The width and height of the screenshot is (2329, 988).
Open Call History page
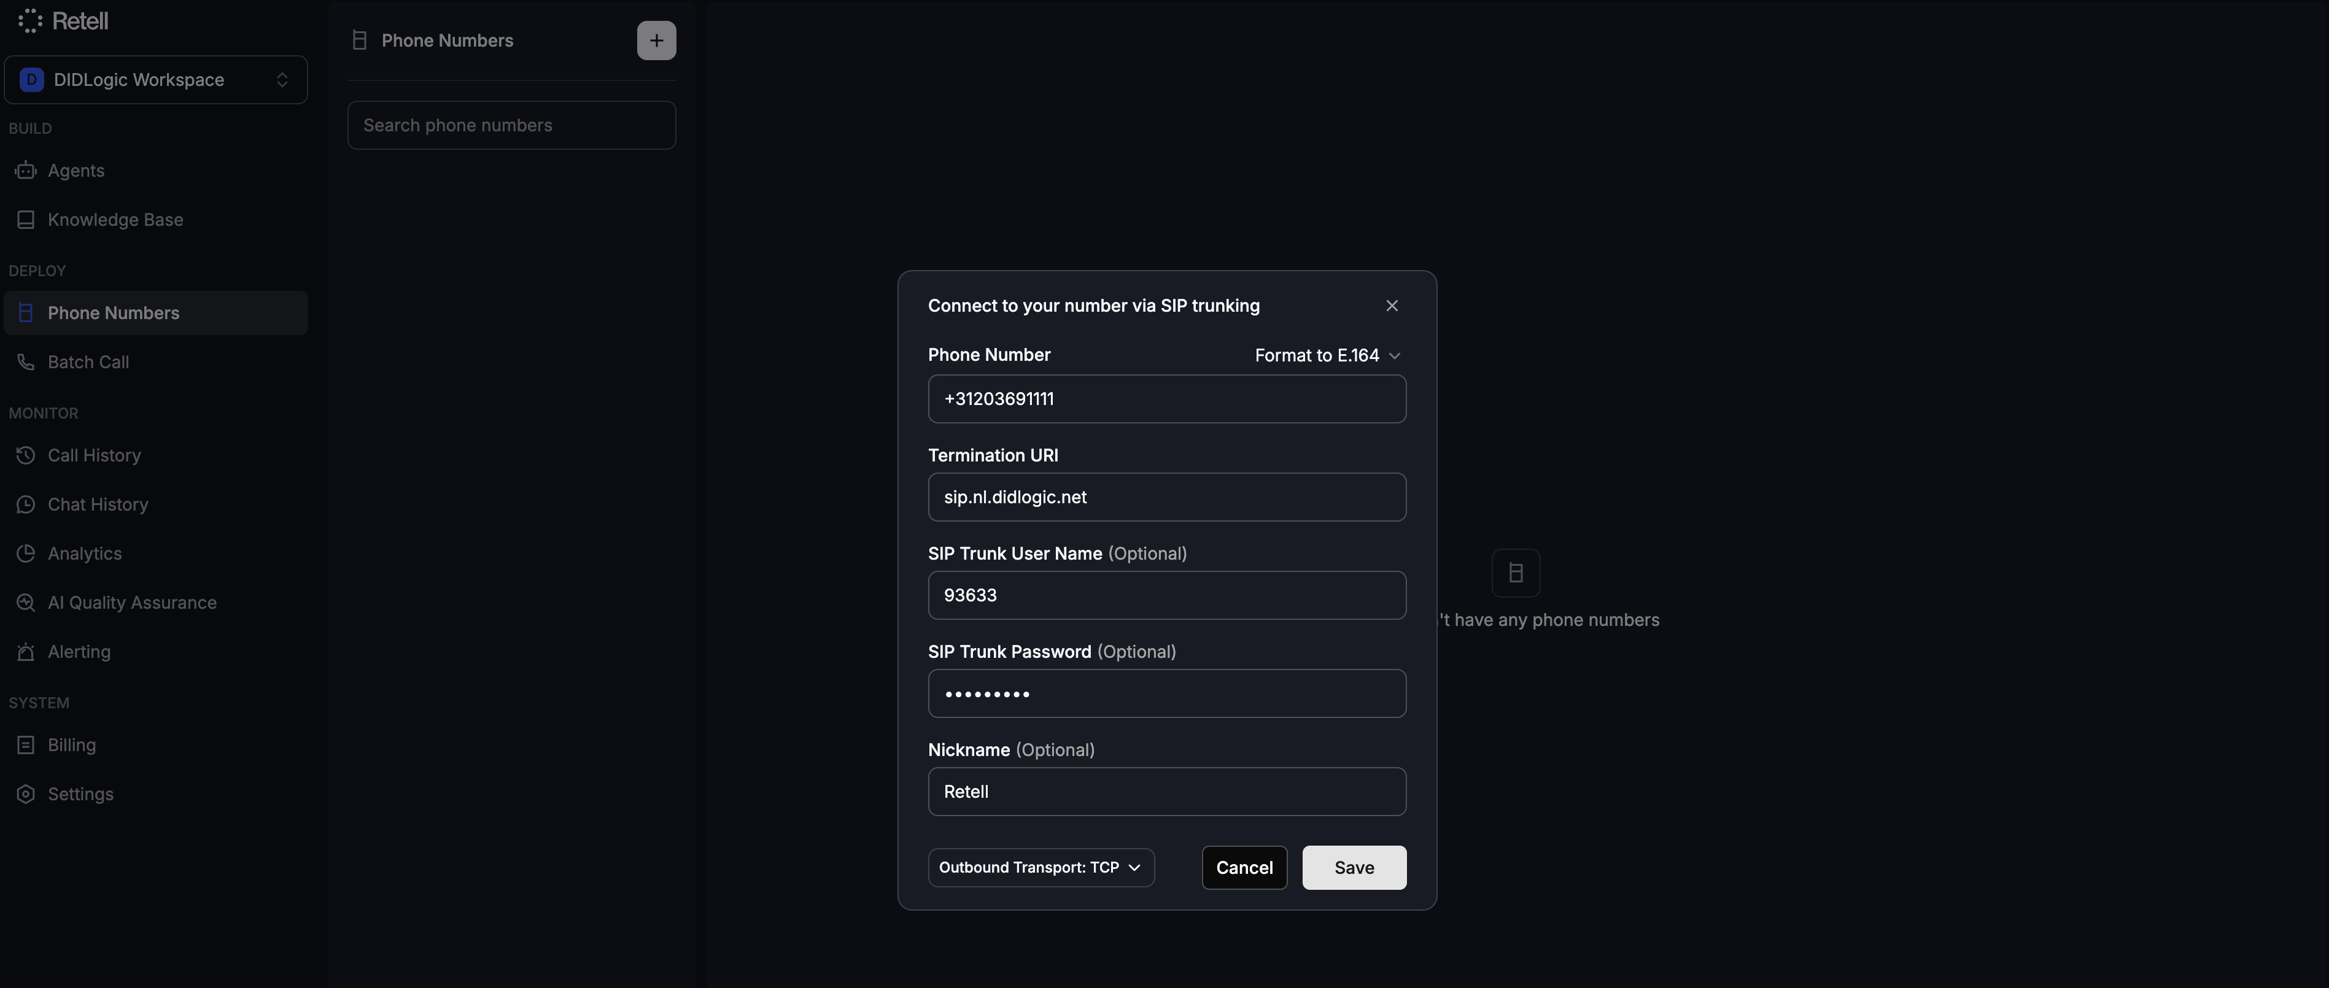pos(94,455)
